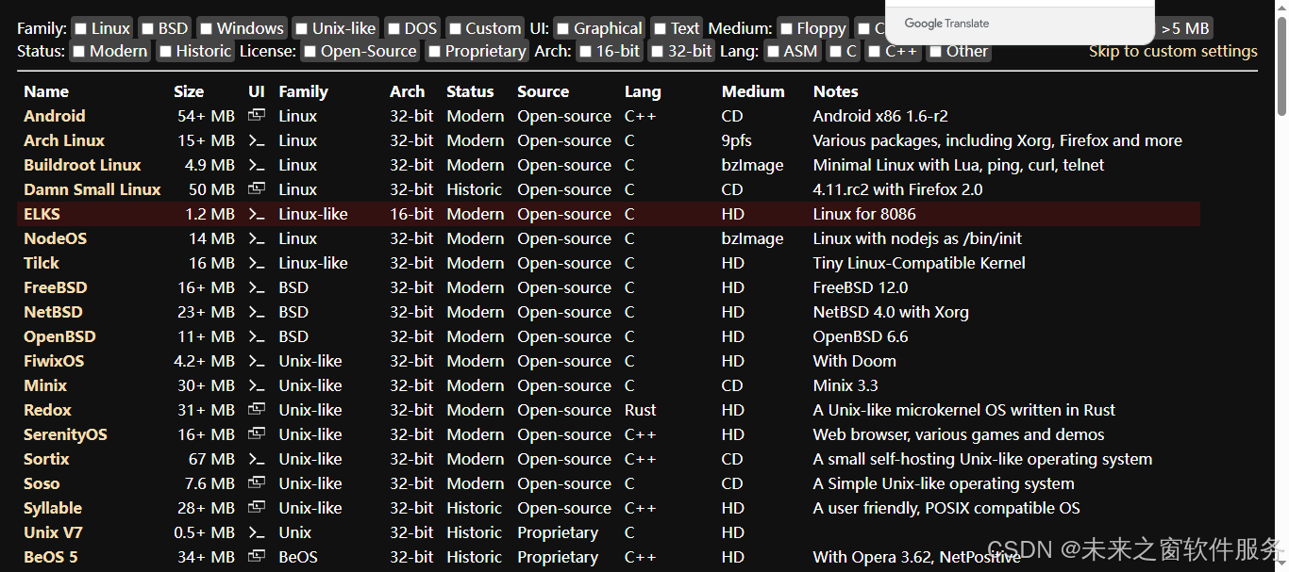Click the graphical UI icon in the Redox row
Screen dimensions: 1289x572
(x=256, y=410)
